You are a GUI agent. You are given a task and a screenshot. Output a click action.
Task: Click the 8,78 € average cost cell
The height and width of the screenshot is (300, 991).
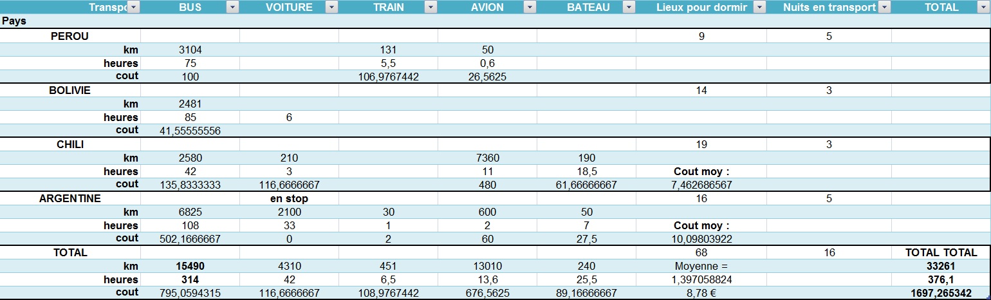[701, 294]
